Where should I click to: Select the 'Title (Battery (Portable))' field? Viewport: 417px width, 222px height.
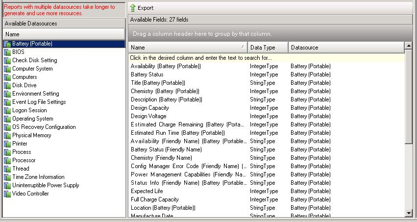tap(158, 83)
